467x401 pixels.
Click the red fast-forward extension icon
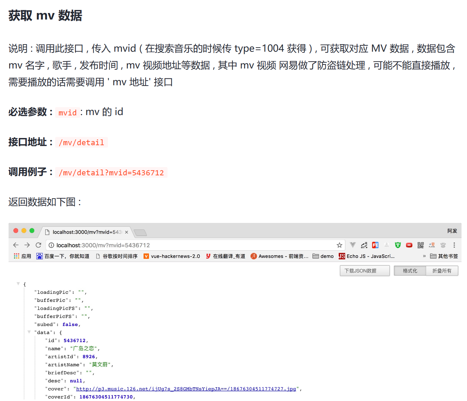409,245
